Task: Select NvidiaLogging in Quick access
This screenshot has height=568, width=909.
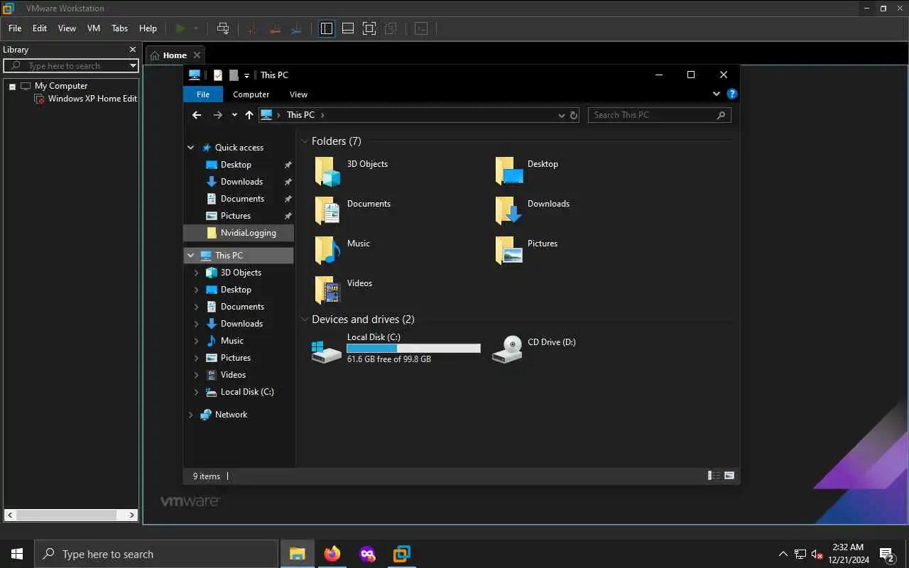Action: coord(239,233)
